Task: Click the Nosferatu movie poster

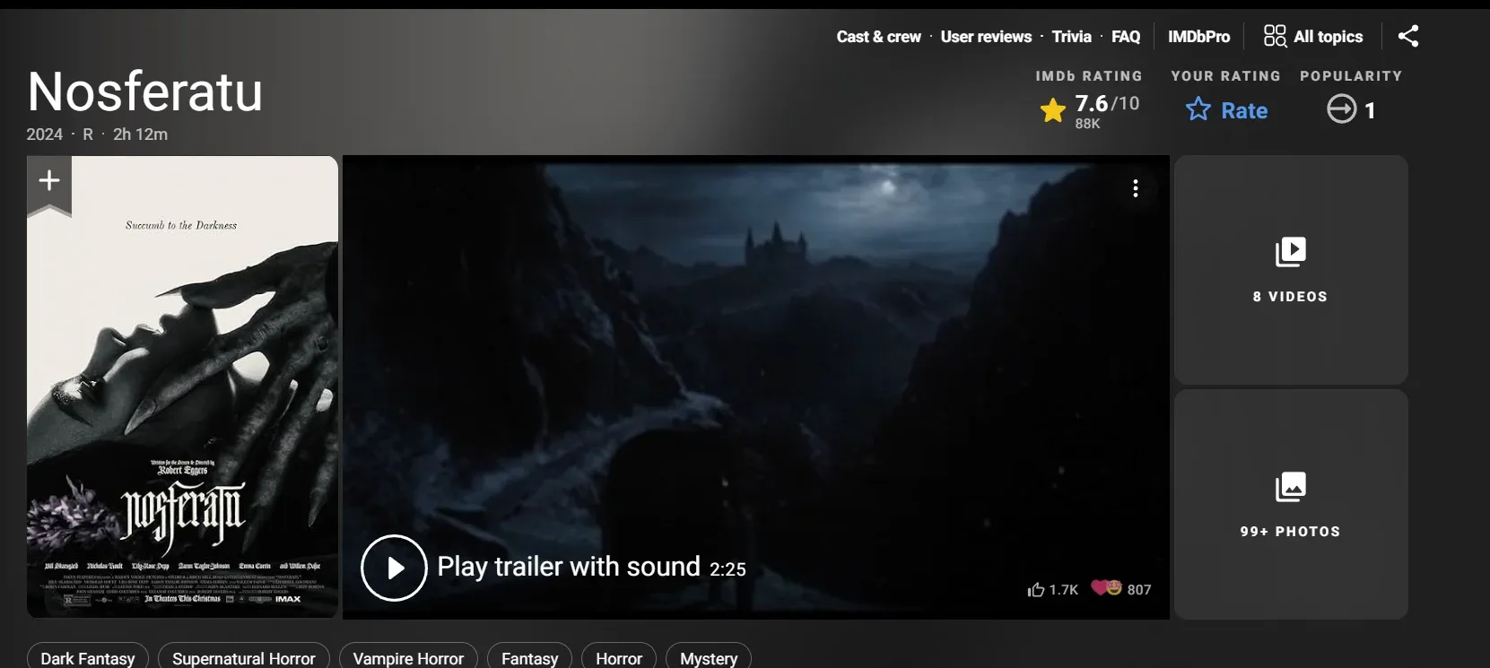Action: point(183,386)
